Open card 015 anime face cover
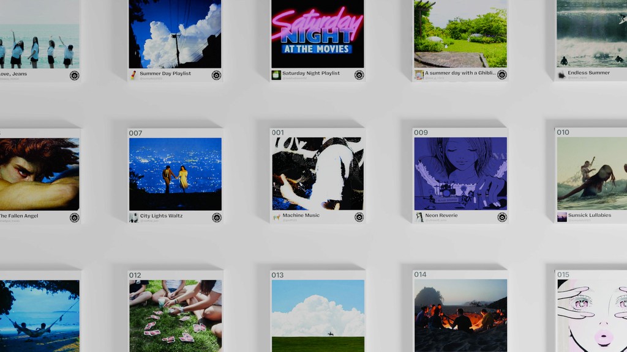 click(593, 315)
